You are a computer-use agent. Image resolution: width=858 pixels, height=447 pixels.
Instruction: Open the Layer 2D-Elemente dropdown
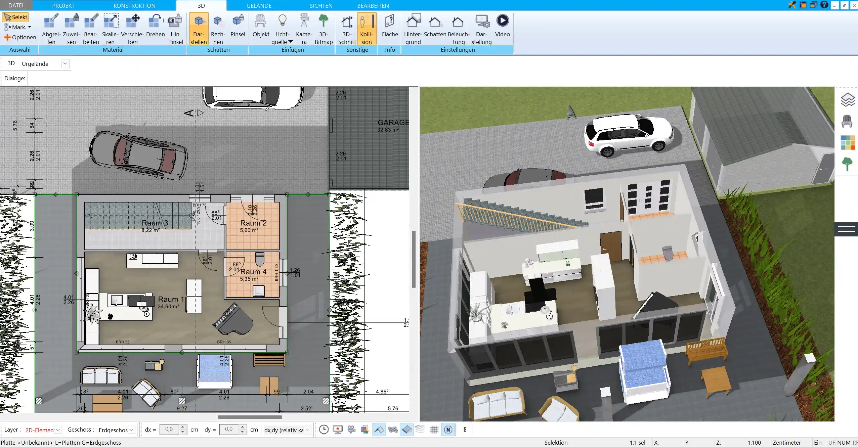tap(58, 430)
